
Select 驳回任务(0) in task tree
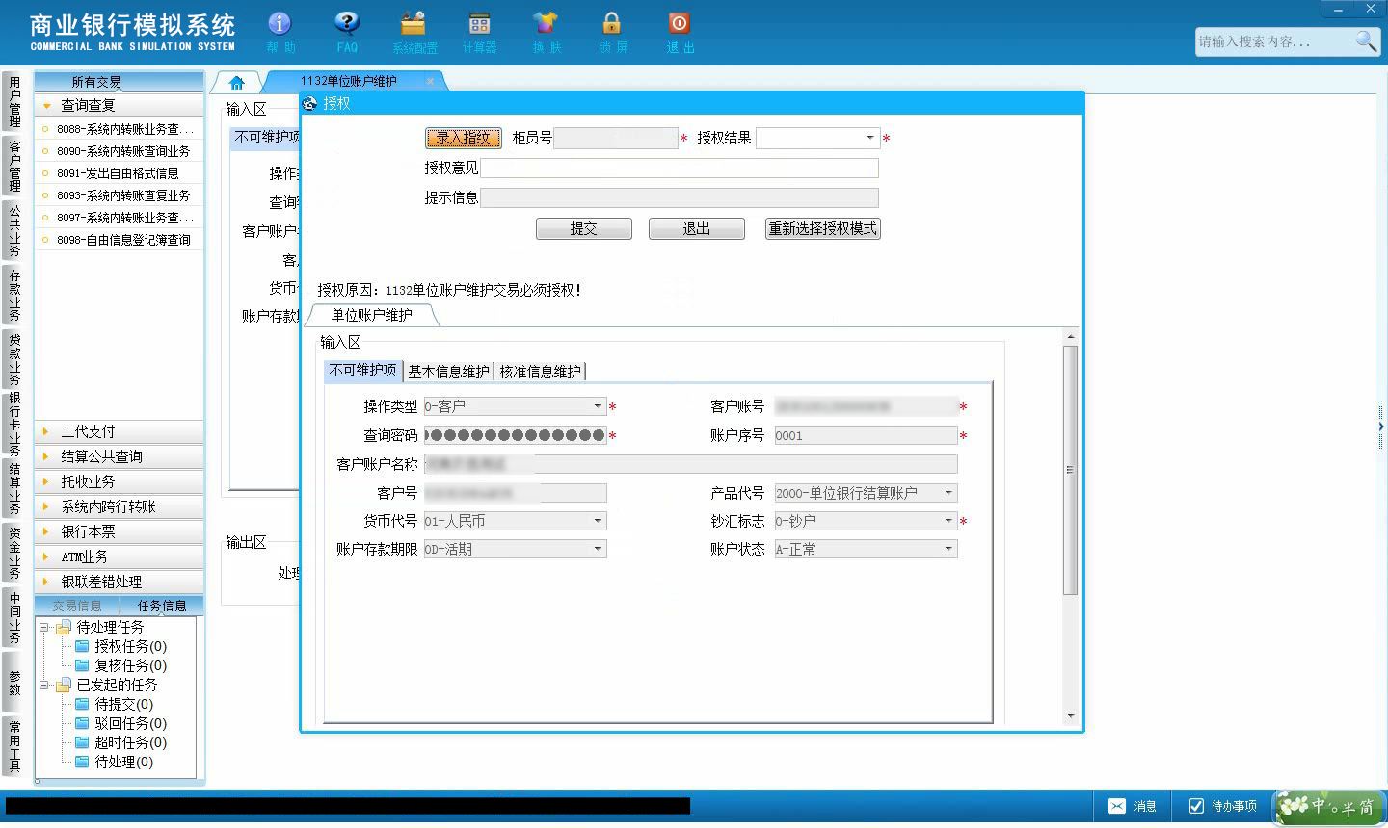pos(130,723)
